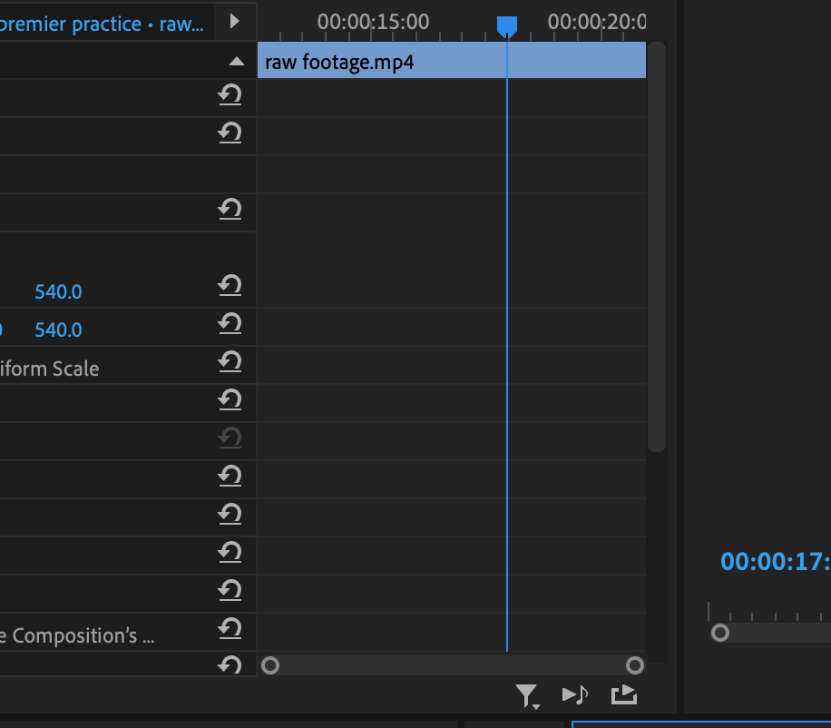Click the Play Audio Only icon
The width and height of the screenshot is (831, 728).
575,694
